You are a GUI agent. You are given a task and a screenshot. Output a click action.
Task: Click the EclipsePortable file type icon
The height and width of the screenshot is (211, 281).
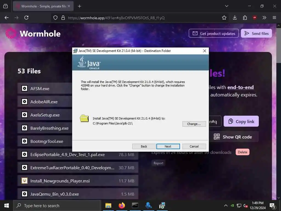tap(24, 154)
